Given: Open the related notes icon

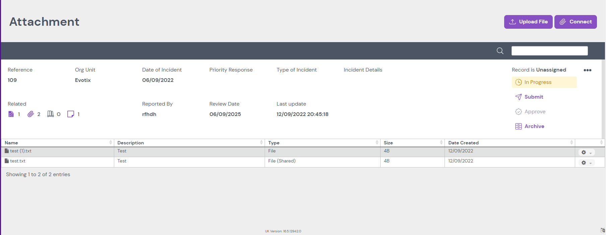Looking at the screenshot, I should (x=71, y=114).
